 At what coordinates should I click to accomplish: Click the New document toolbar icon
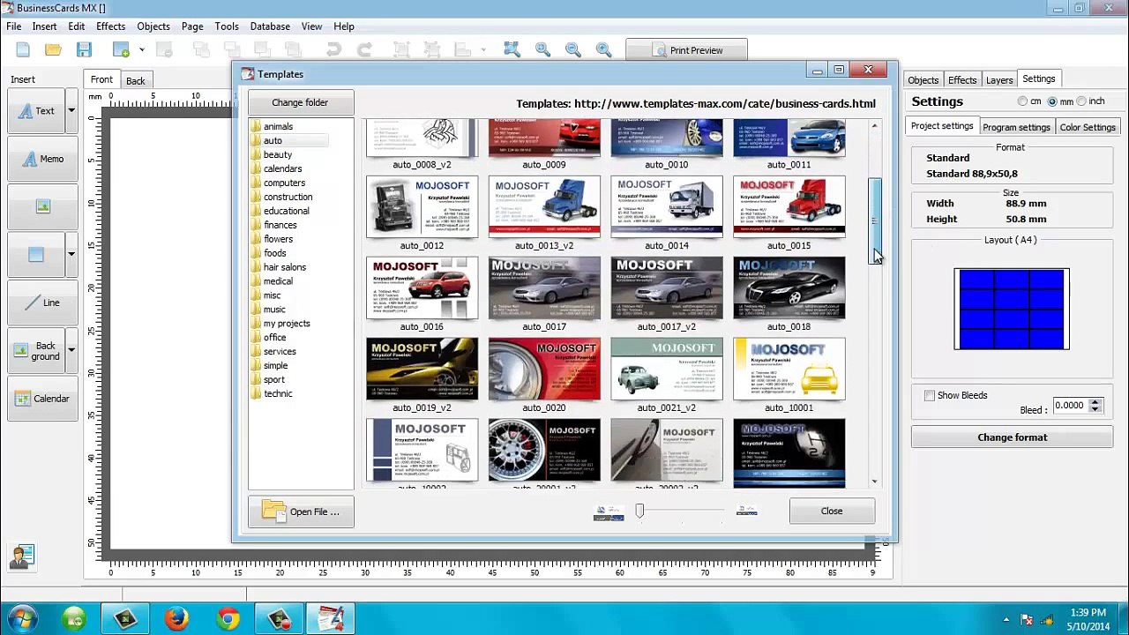coord(23,50)
